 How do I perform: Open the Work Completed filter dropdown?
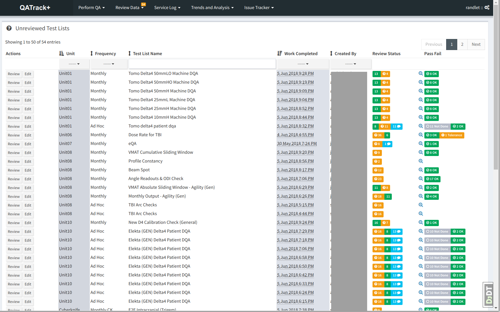pos(303,64)
